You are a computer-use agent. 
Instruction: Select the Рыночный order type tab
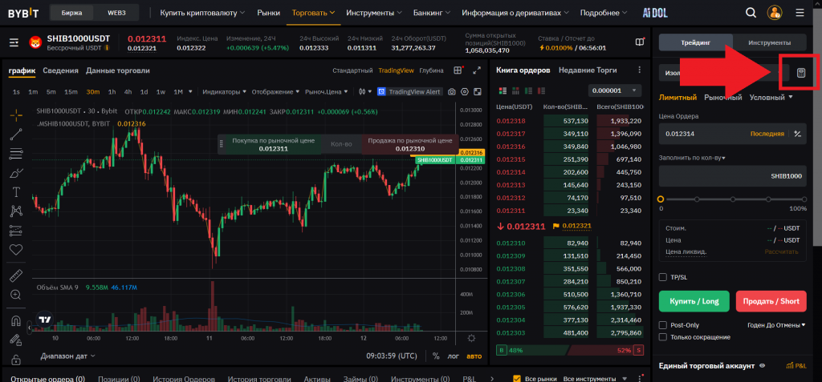pyautogui.click(x=723, y=98)
